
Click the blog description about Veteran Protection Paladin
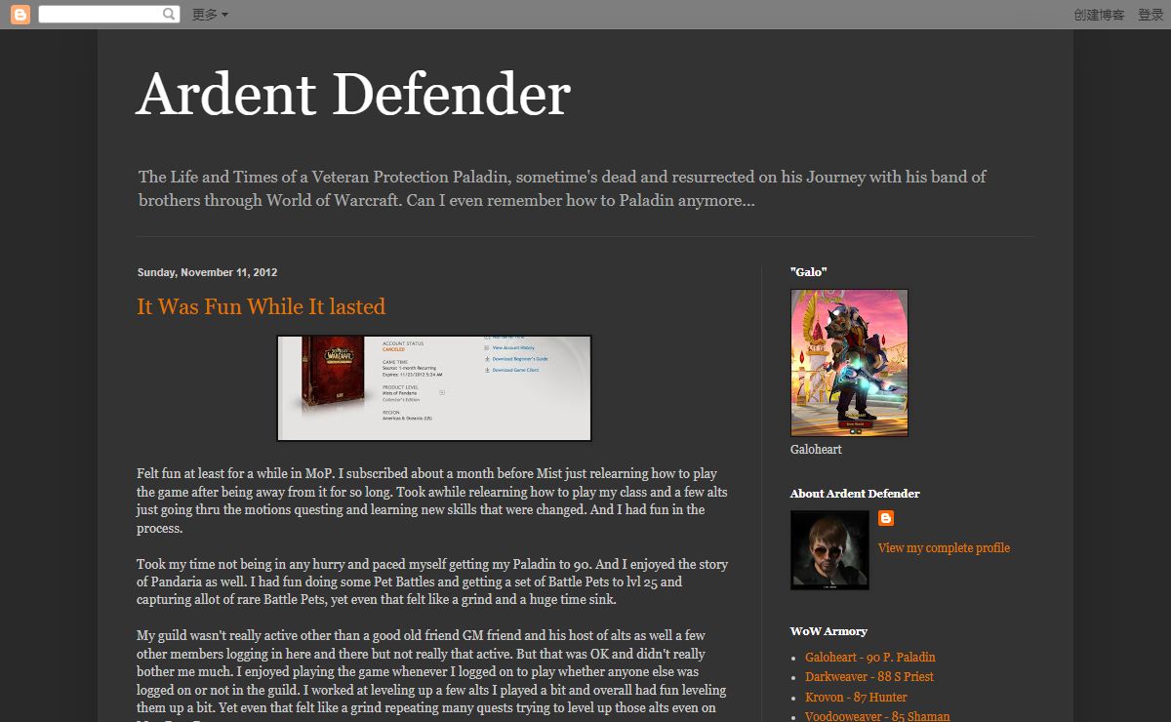(562, 188)
